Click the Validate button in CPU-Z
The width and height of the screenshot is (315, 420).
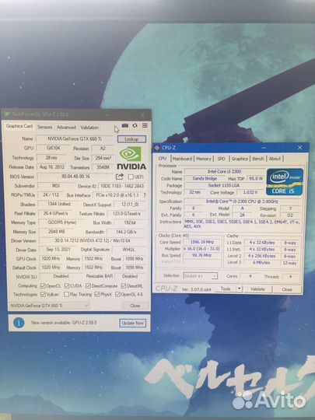tap(257, 289)
